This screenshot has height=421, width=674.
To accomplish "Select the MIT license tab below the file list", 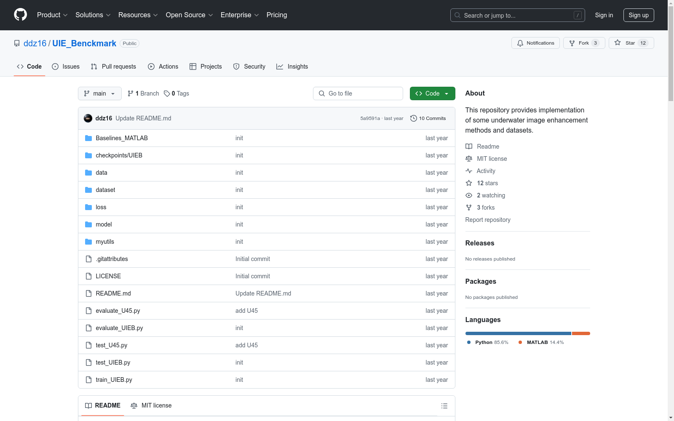I will (151, 405).
